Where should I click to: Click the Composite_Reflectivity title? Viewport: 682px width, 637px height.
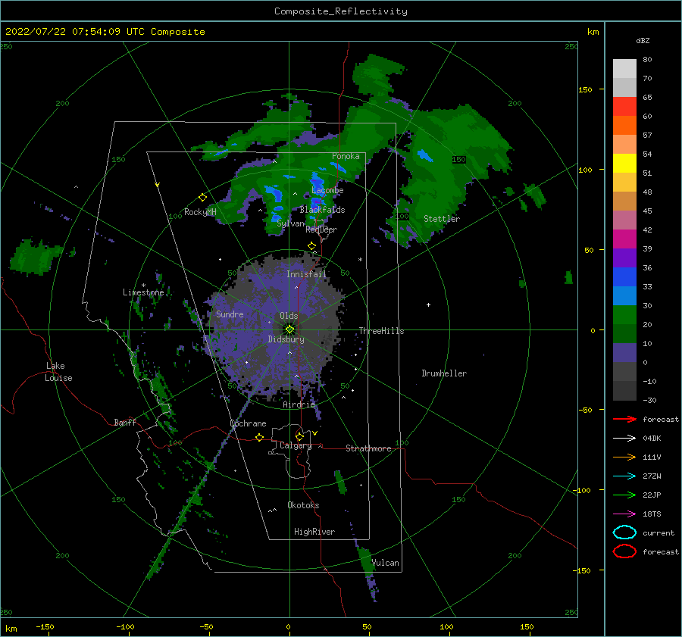pyautogui.click(x=341, y=11)
